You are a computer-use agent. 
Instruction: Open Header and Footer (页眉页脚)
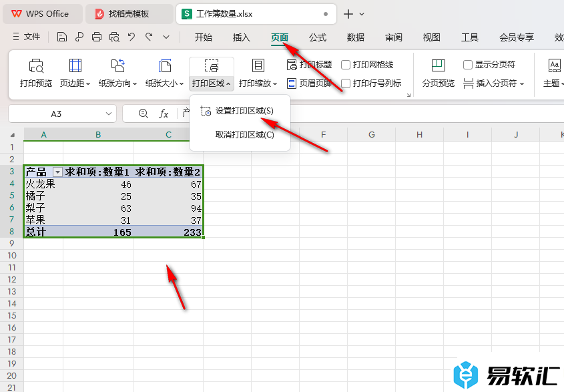point(309,83)
